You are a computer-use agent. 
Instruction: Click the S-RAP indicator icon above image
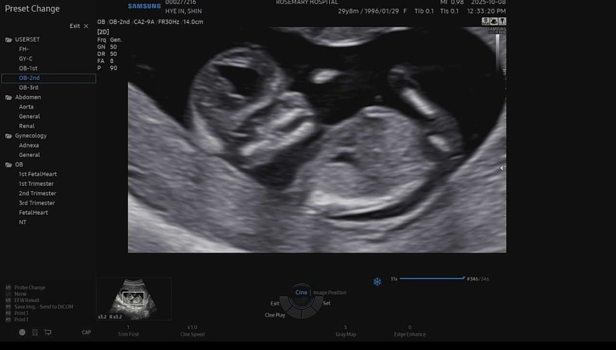click(x=485, y=21)
